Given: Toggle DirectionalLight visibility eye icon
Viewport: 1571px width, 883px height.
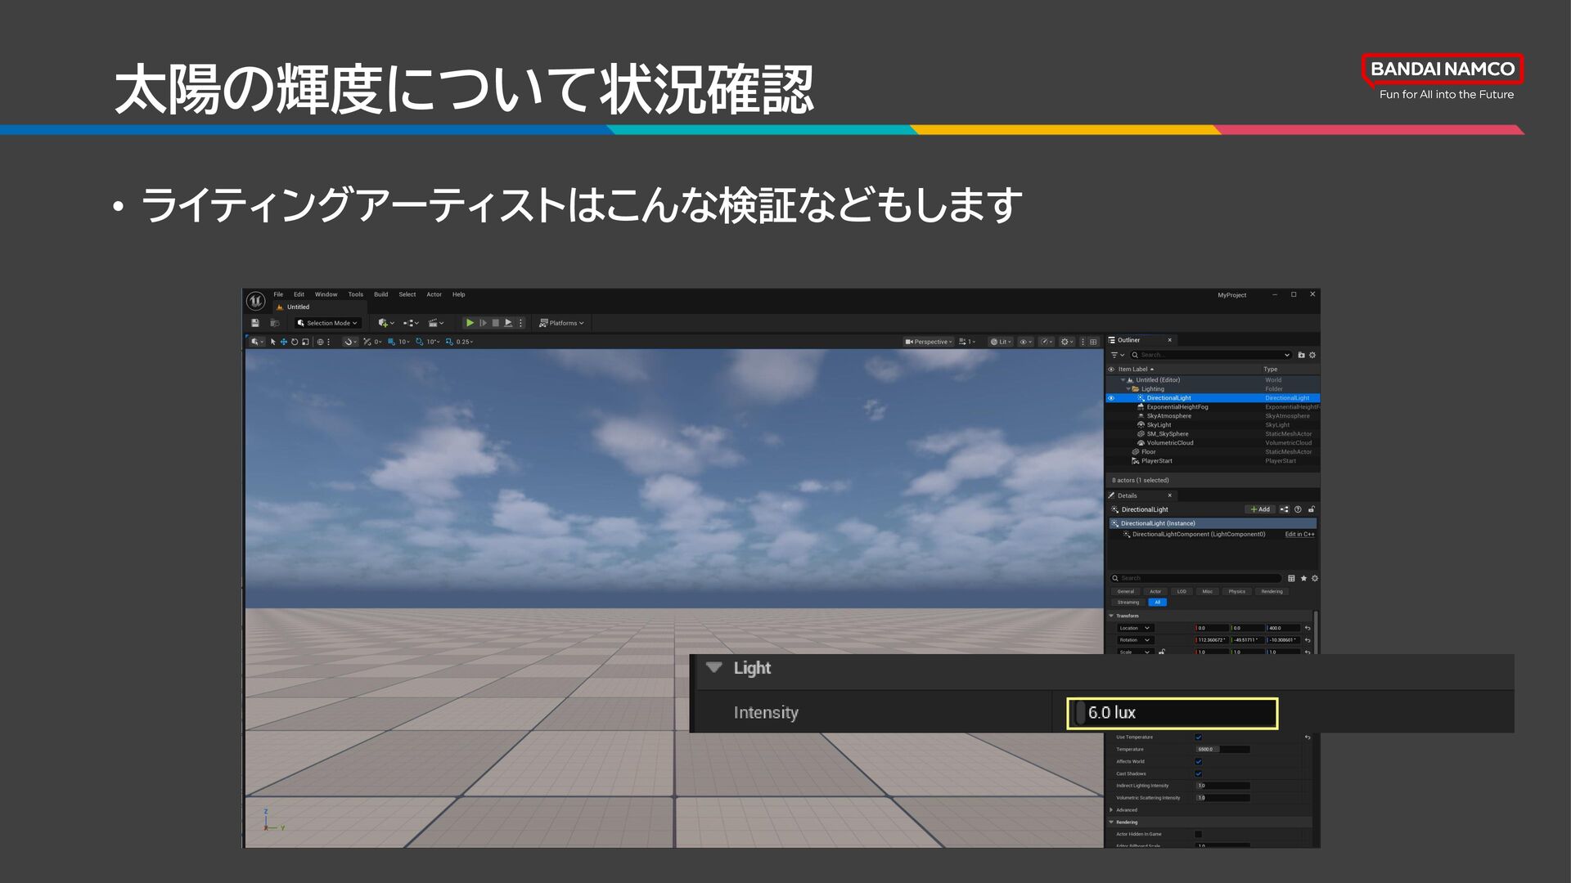Looking at the screenshot, I should (x=1111, y=398).
